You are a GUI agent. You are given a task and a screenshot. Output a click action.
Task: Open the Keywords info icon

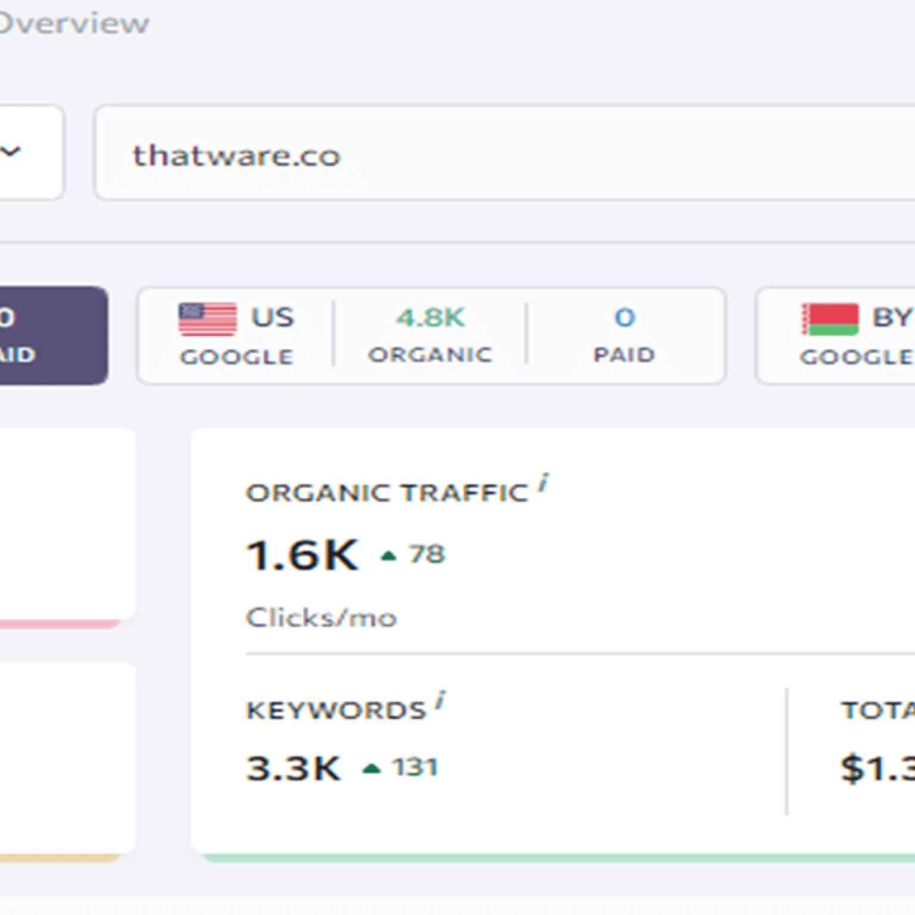tap(440, 699)
